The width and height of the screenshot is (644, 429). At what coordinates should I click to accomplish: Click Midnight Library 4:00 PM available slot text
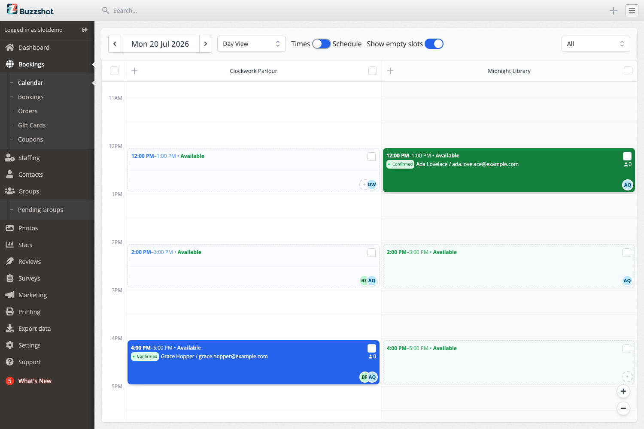422,348
